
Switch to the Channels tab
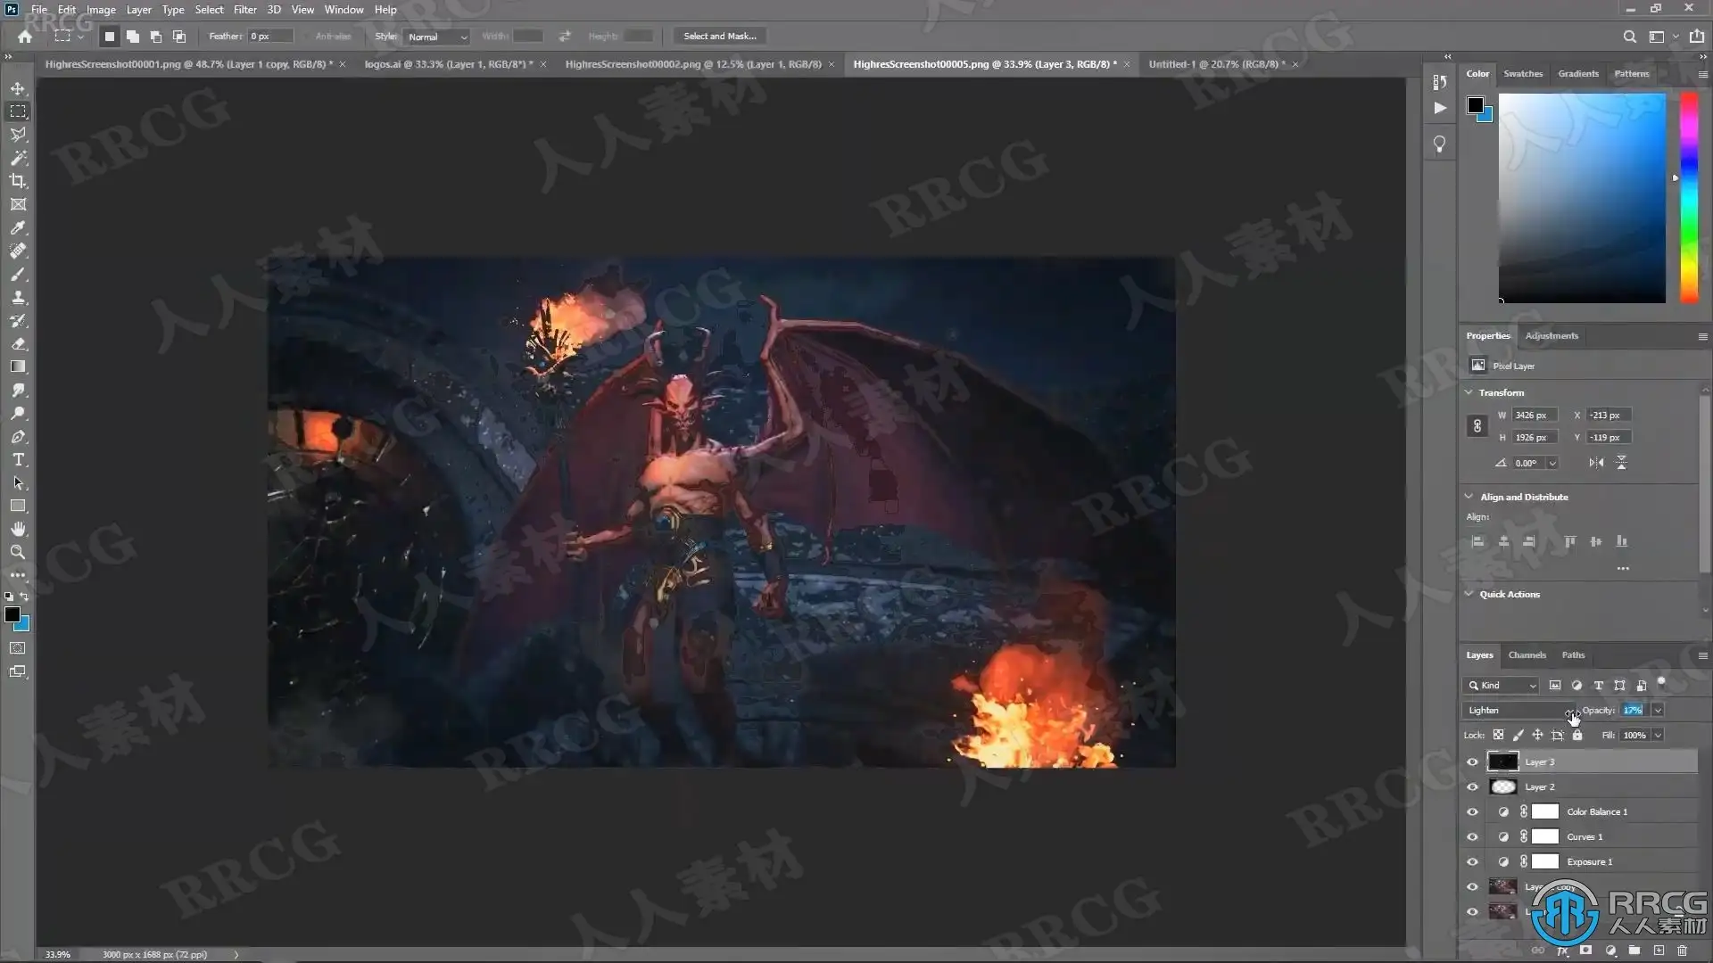click(1527, 655)
